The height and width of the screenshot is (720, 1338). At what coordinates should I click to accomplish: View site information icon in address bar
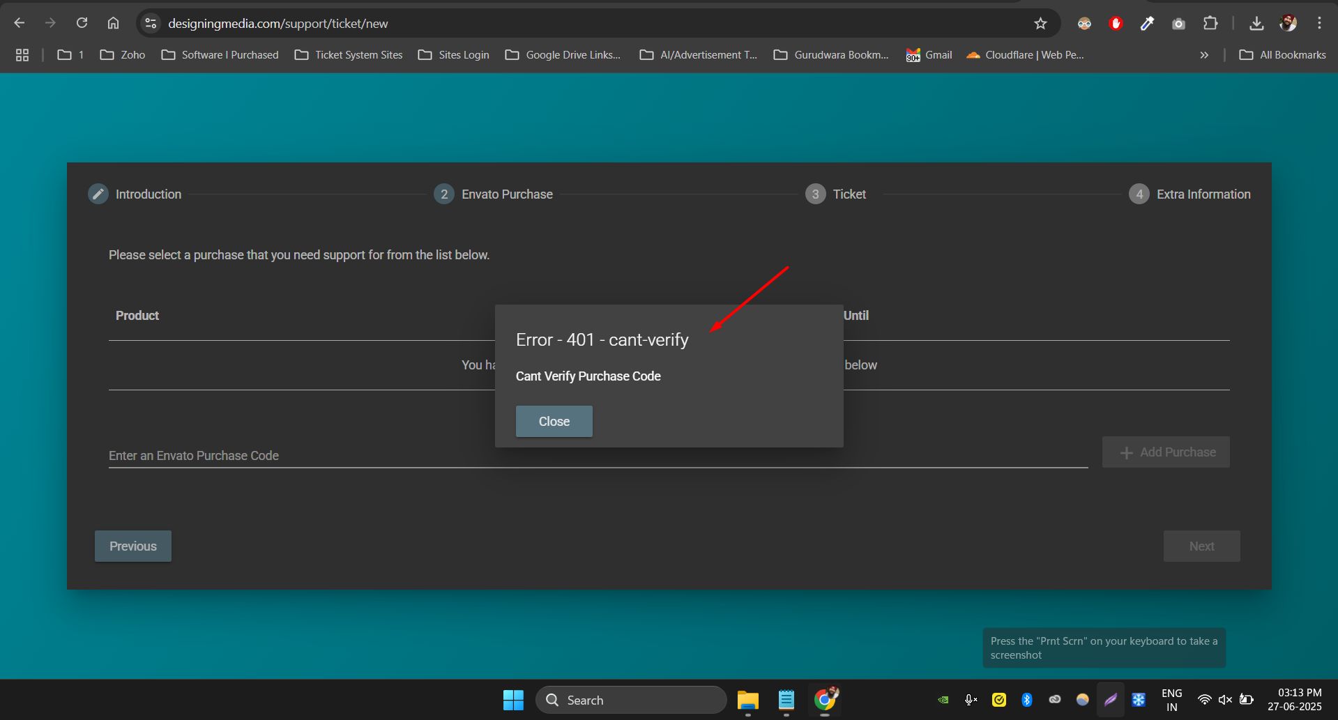[151, 23]
